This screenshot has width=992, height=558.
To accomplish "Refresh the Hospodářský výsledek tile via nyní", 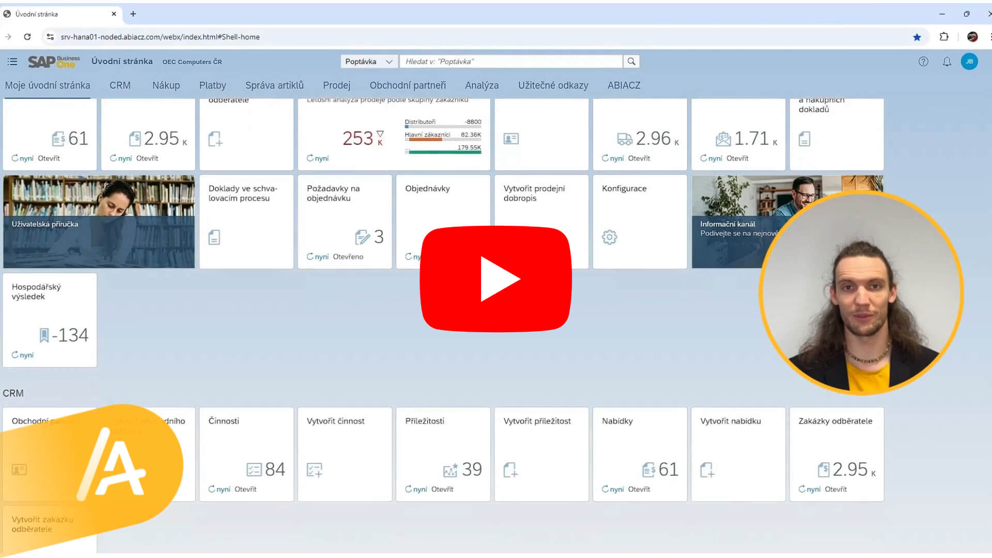I will click(23, 355).
